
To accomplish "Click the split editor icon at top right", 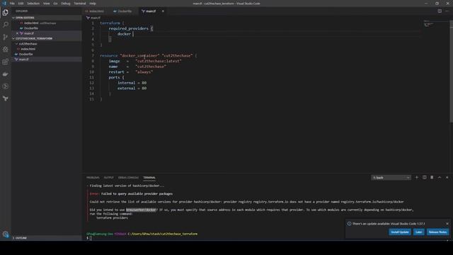I will coord(440,11).
